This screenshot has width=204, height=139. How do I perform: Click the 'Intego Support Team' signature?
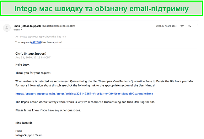coord(29,135)
